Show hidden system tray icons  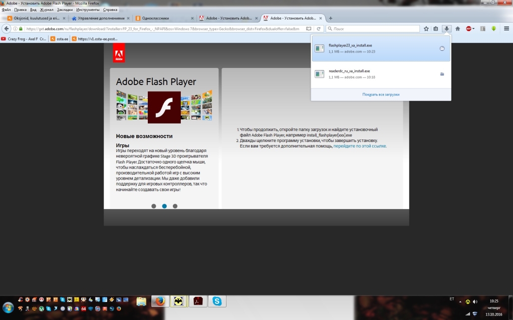[460, 301]
